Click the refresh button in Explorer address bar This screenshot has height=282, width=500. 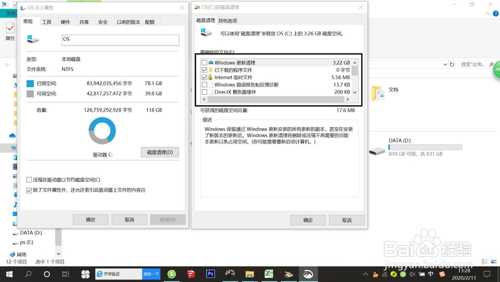(452, 64)
